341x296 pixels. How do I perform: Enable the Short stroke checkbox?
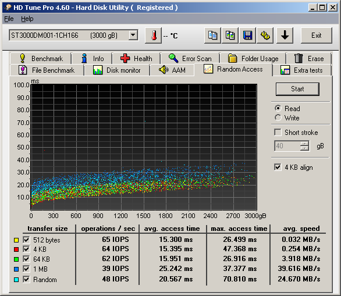(278, 132)
